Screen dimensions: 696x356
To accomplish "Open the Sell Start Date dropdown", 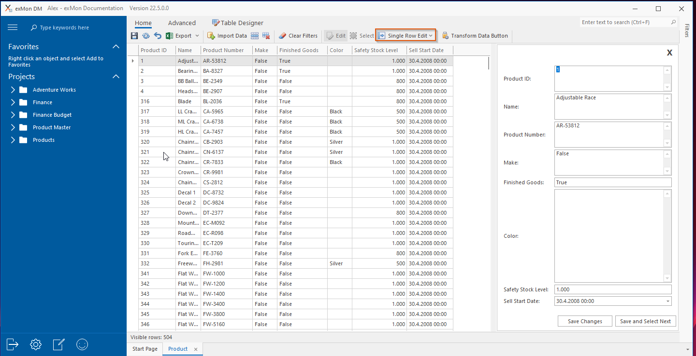I will click(x=668, y=301).
